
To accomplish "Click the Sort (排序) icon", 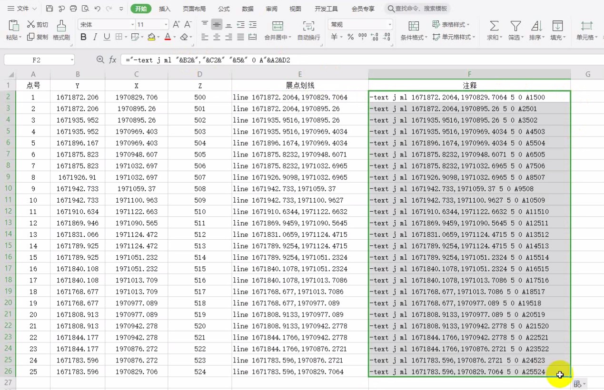I will click(536, 26).
